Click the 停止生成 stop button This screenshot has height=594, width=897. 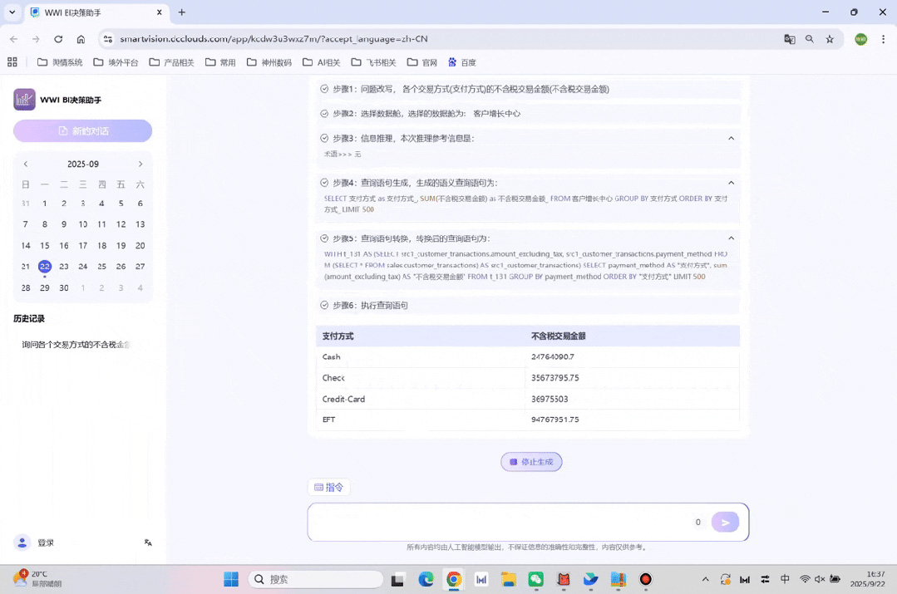(x=531, y=462)
